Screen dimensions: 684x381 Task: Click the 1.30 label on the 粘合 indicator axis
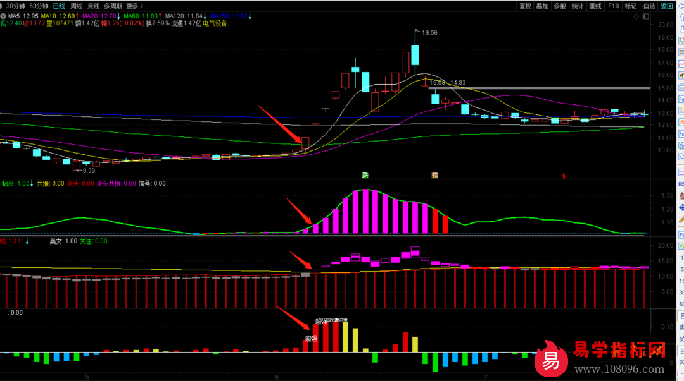tap(668, 195)
